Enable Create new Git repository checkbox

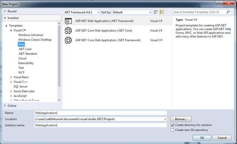pyautogui.click(x=172, y=130)
